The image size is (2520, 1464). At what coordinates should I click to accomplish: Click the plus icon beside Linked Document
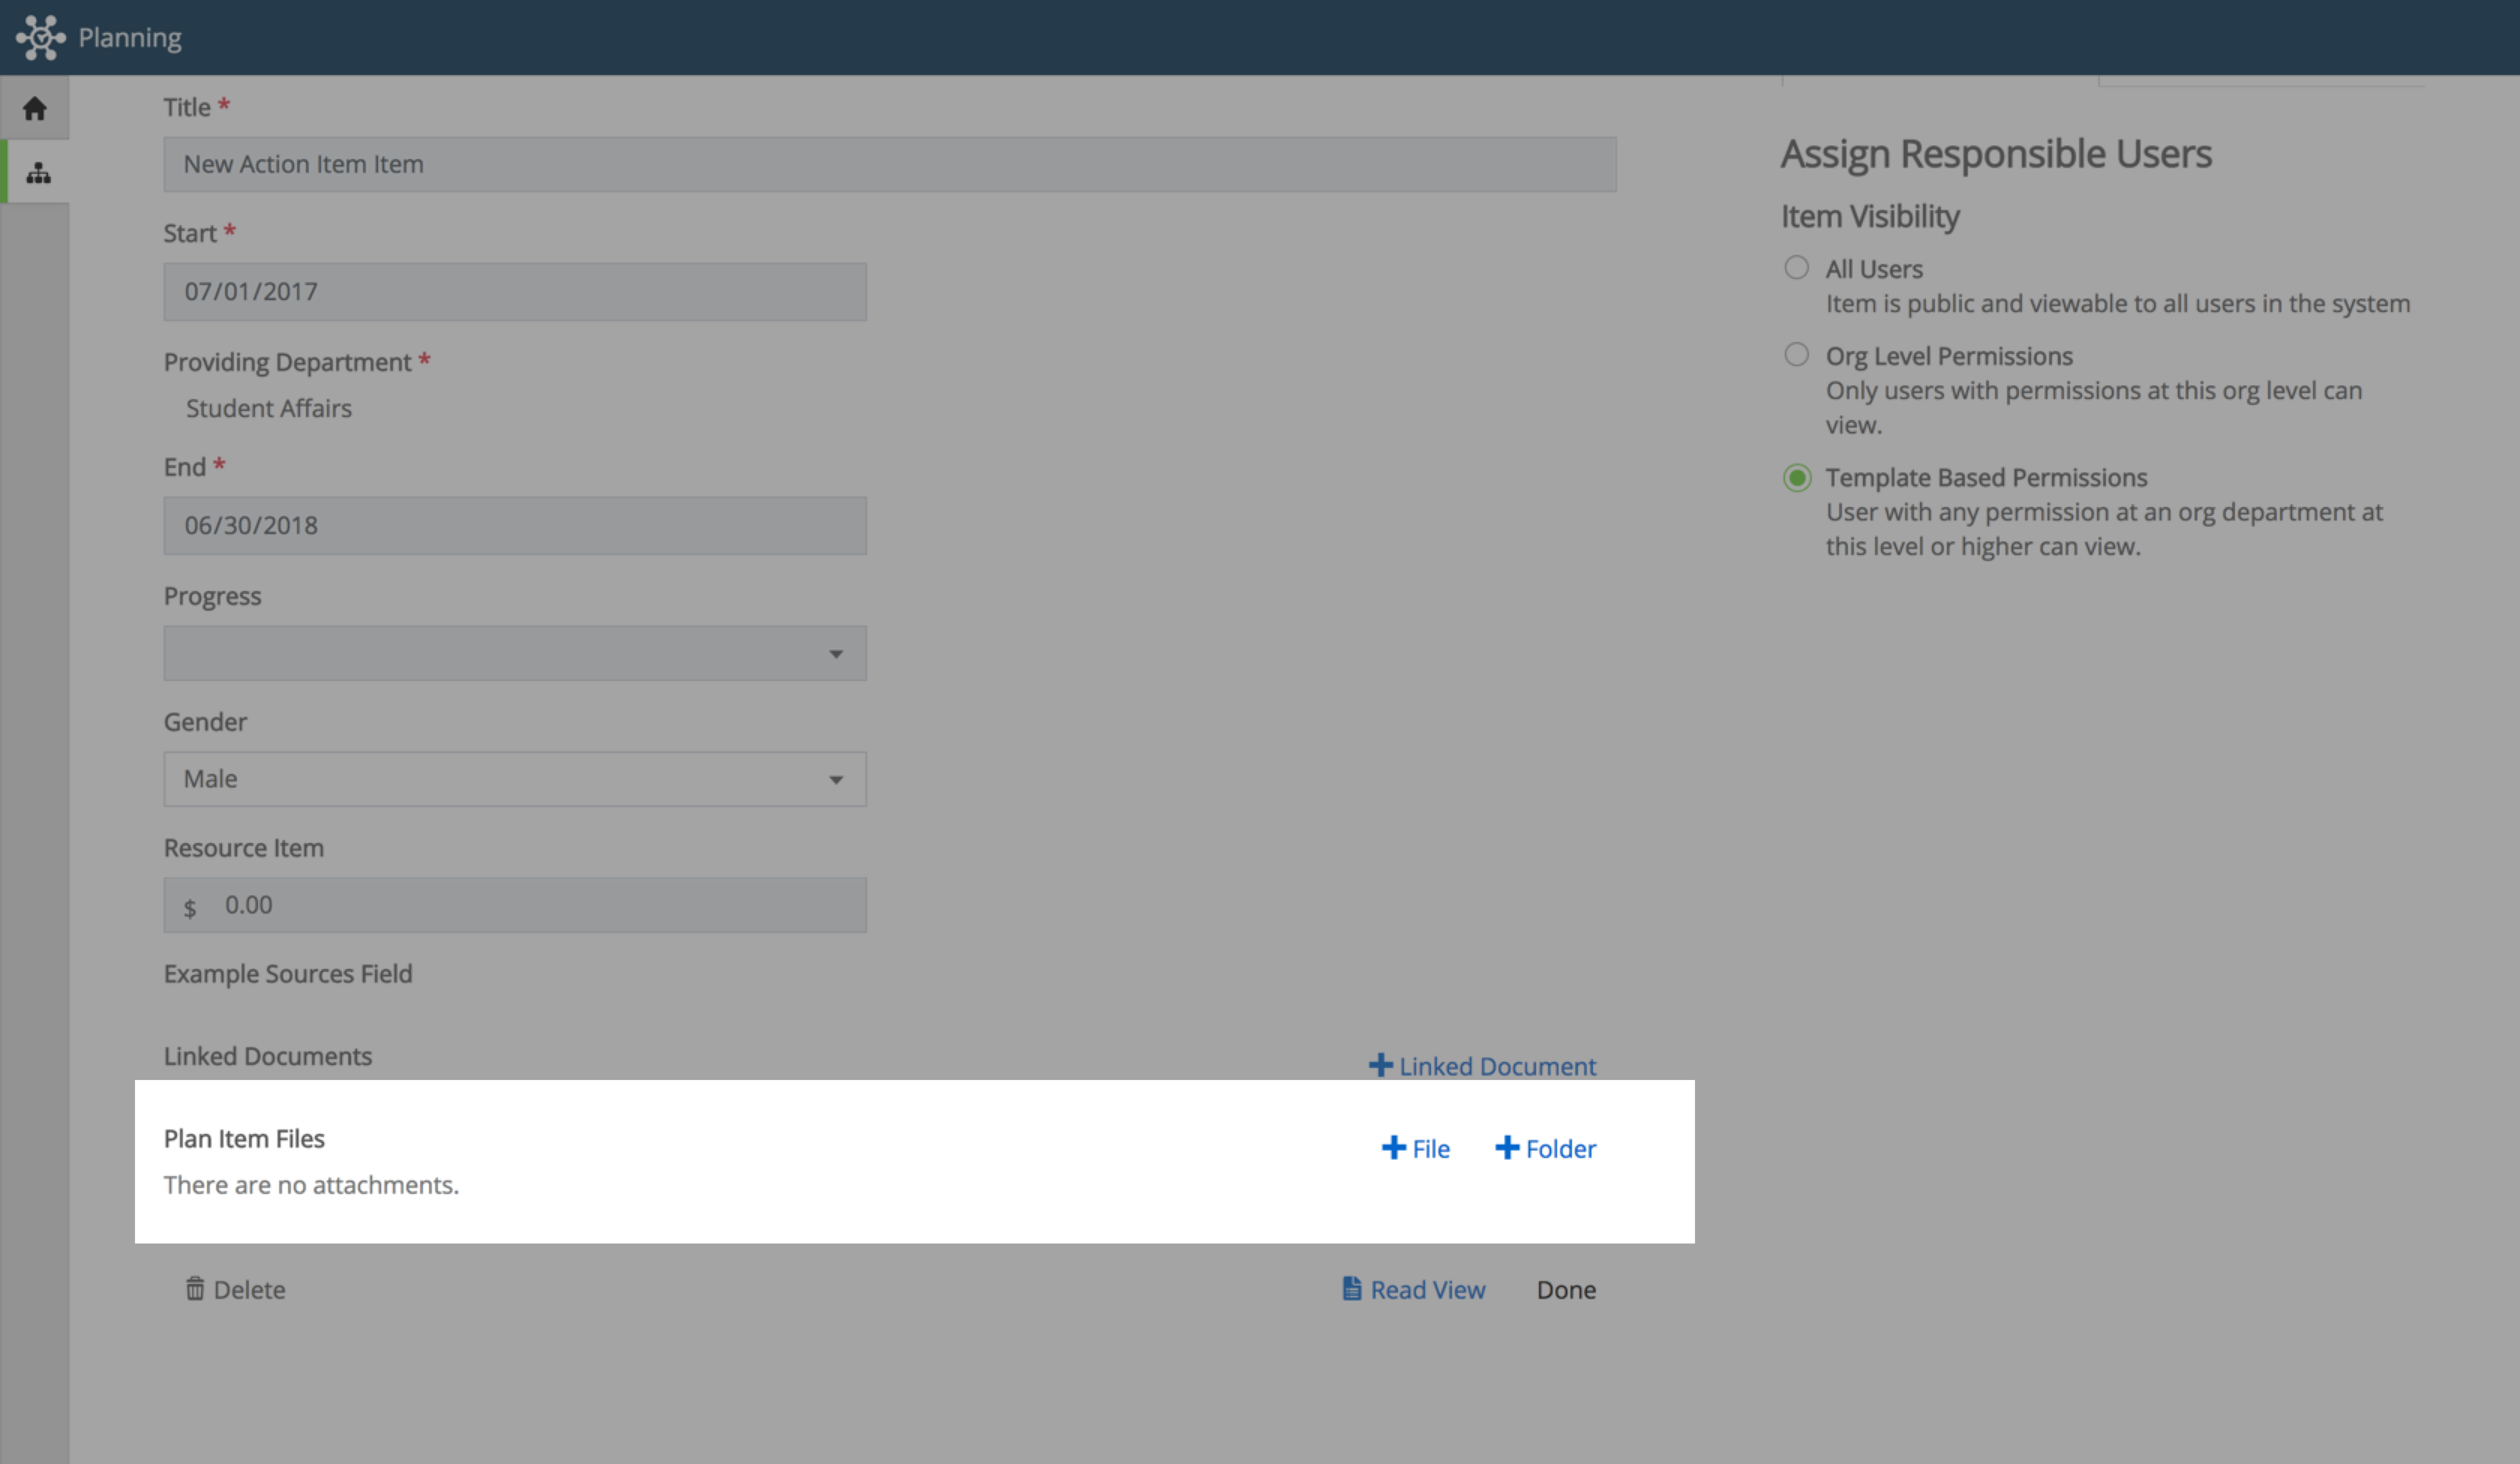[x=1380, y=1065]
